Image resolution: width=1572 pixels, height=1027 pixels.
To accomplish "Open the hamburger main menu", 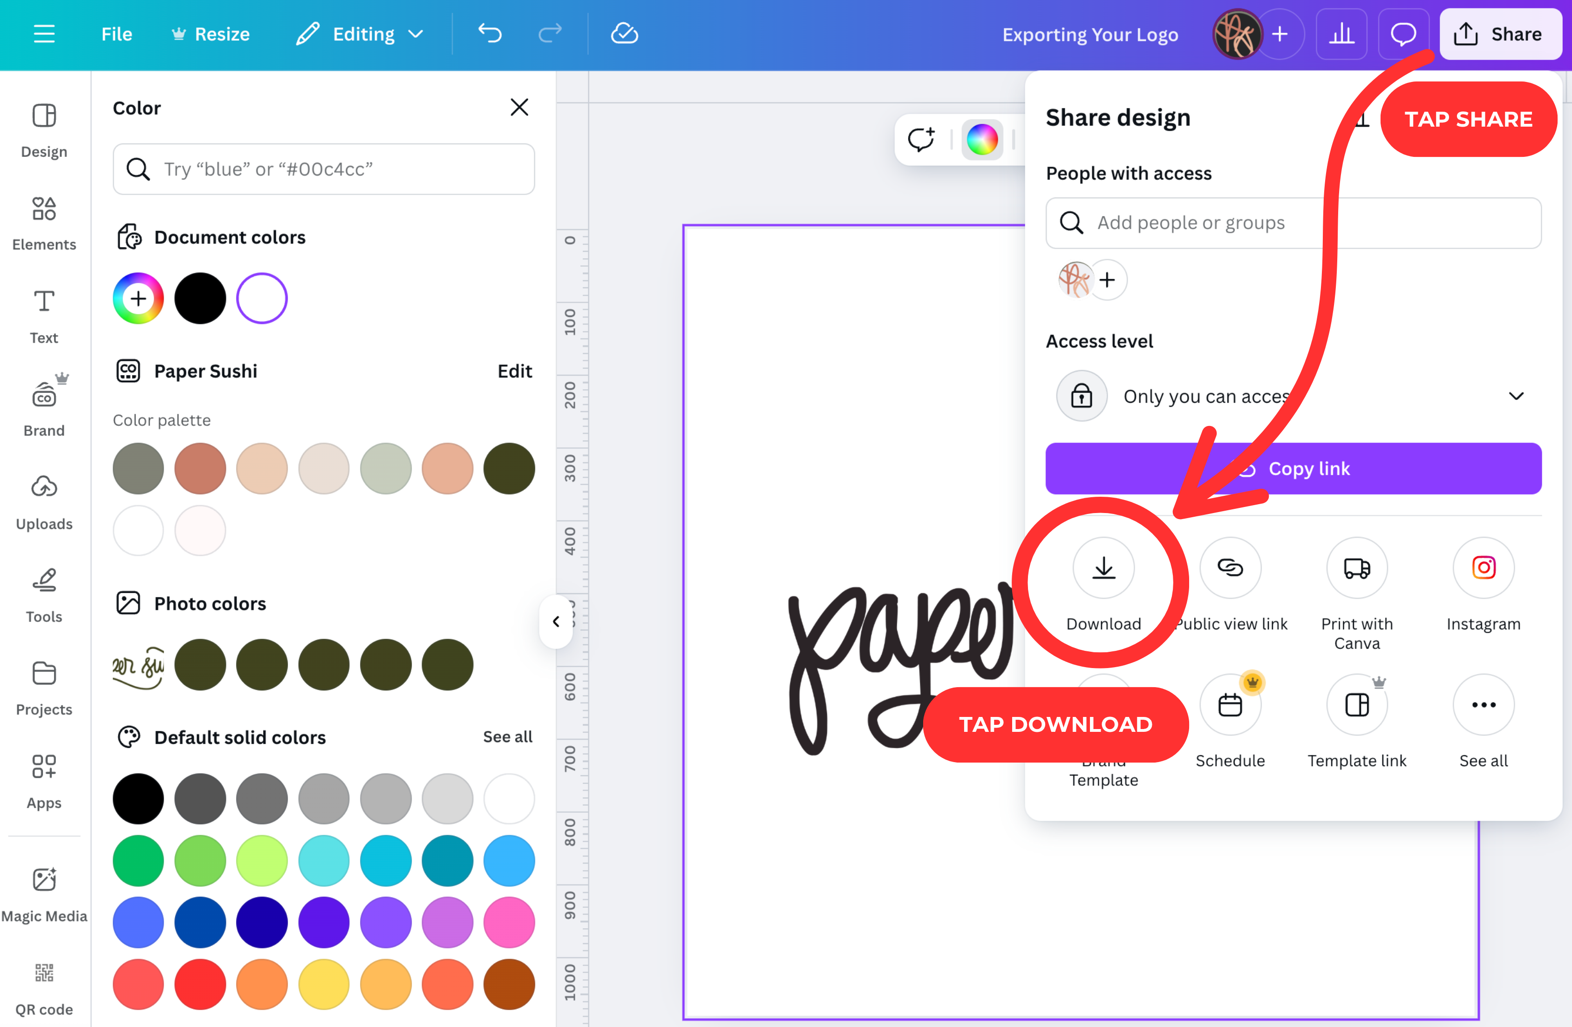I will (x=44, y=34).
